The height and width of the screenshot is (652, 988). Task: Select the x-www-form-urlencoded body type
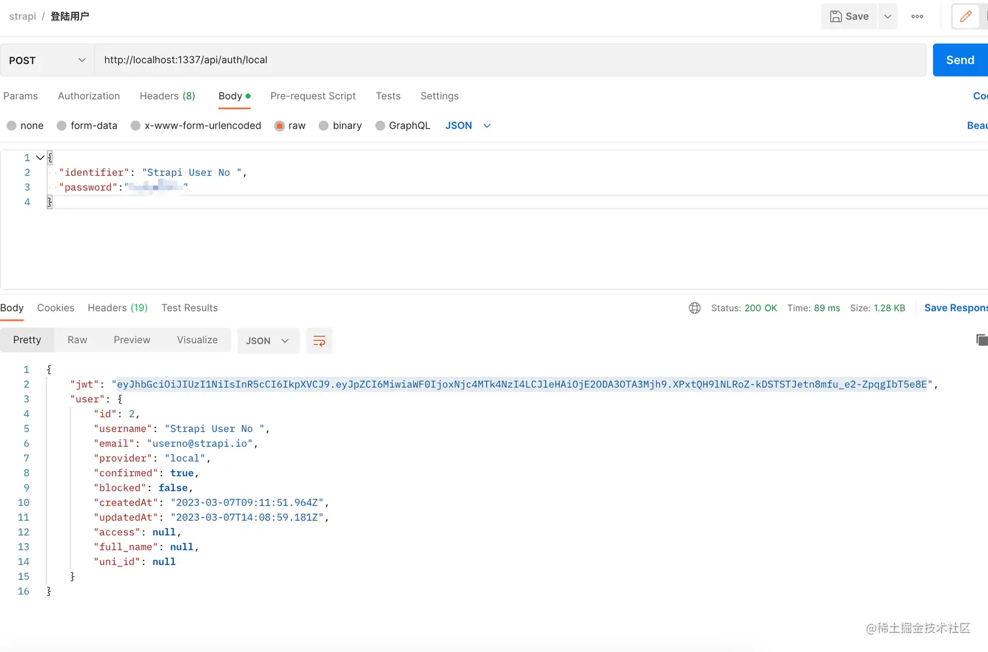coord(196,125)
